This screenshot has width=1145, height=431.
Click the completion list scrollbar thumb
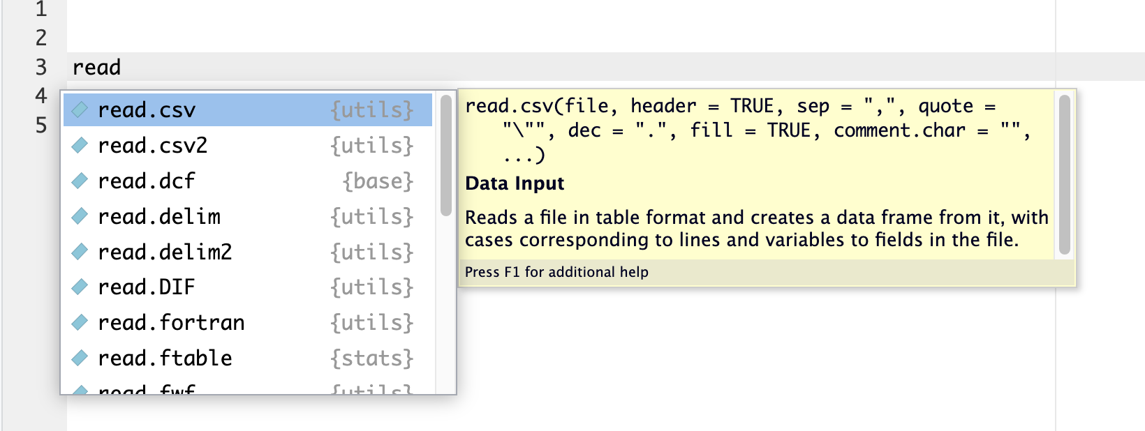(446, 155)
